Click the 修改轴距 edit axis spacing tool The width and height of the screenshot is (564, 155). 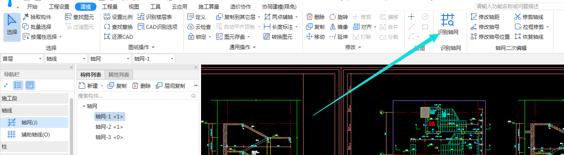[x=485, y=17]
